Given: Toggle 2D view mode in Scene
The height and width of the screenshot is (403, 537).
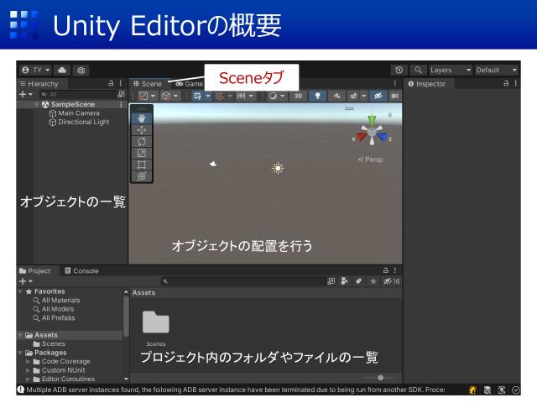Looking at the screenshot, I should click(x=298, y=96).
